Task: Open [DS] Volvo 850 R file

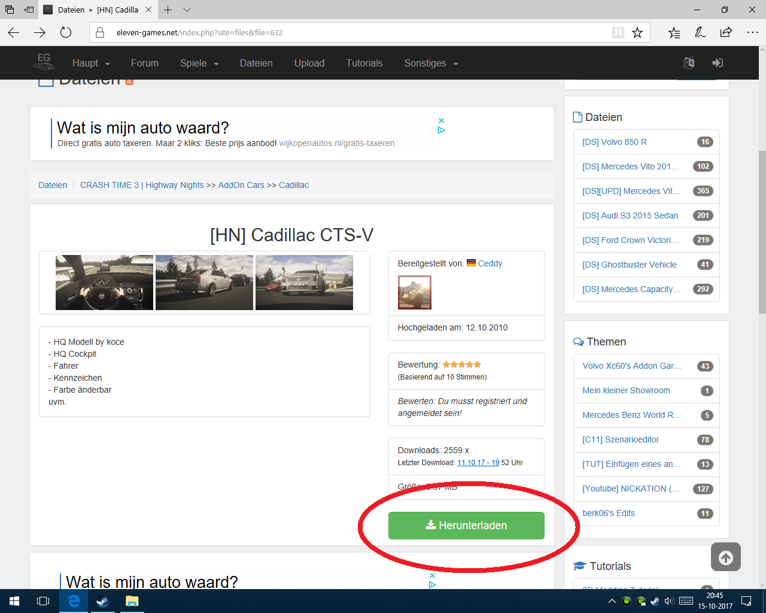Action: coord(615,142)
